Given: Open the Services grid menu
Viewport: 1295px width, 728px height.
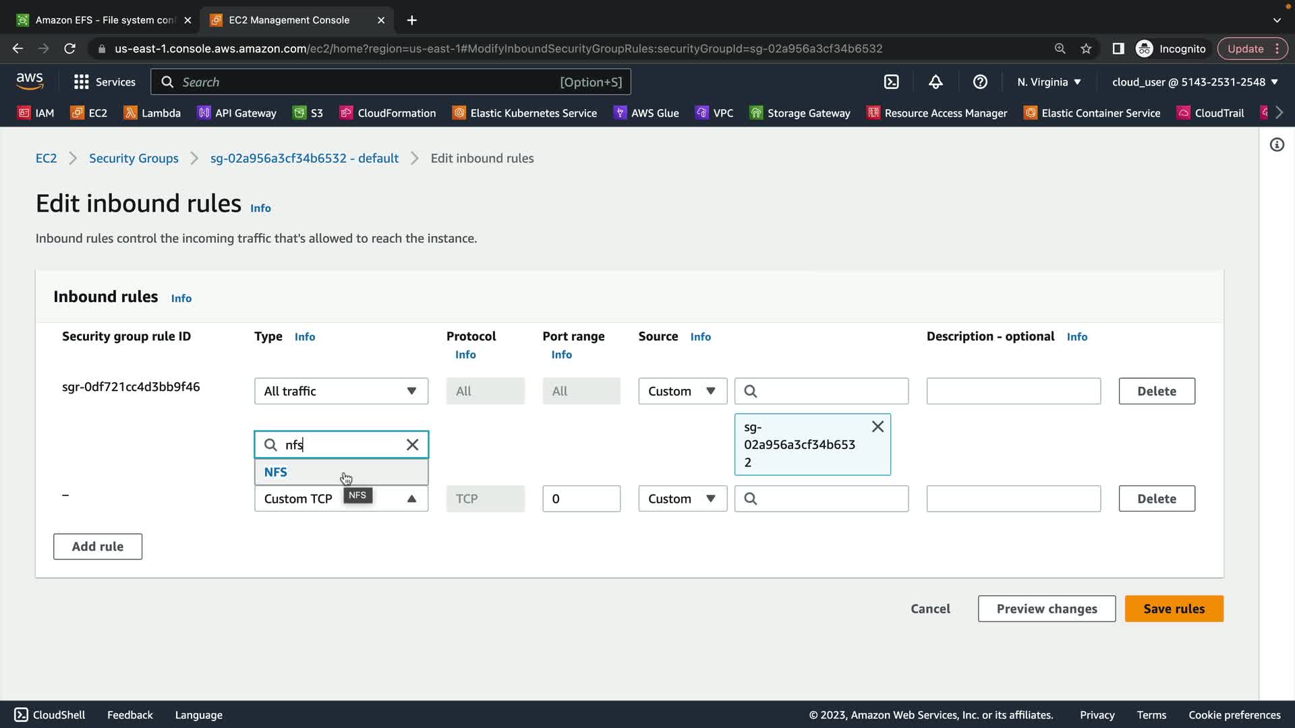Looking at the screenshot, I should pos(105,82).
